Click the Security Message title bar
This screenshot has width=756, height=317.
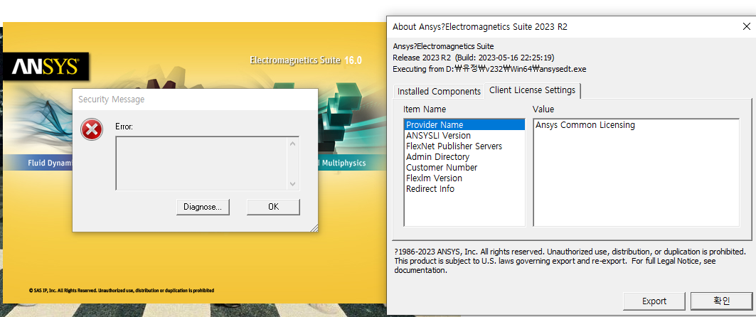coord(195,100)
